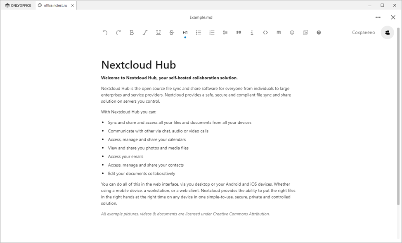Insert a table
This screenshot has height=243, width=402.
coord(279,33)
